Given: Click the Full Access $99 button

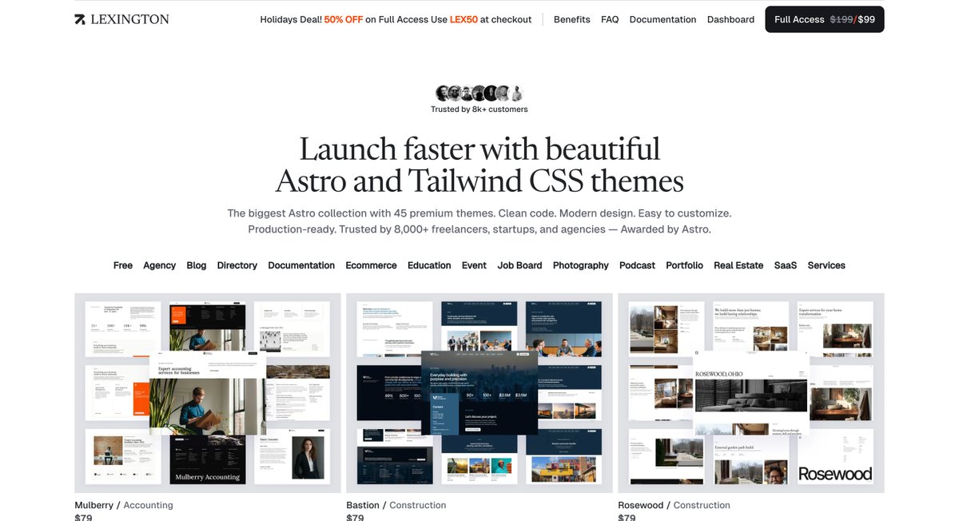Looking at the screenshot, I should click(825, 19).
